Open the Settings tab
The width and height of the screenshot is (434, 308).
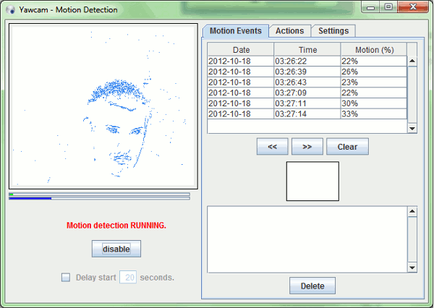pyautogui.click(x=333, y=31)
